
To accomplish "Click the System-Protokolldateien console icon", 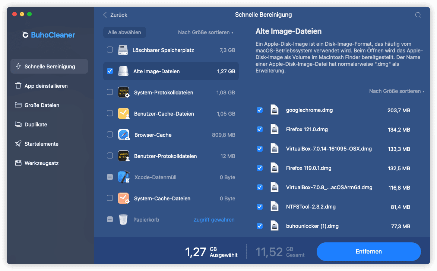I will (123, 92).
